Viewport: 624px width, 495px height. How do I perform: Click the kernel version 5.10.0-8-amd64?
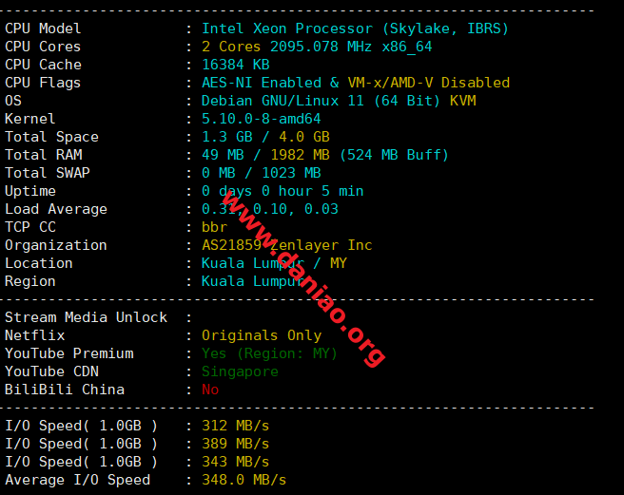point(261,119)
